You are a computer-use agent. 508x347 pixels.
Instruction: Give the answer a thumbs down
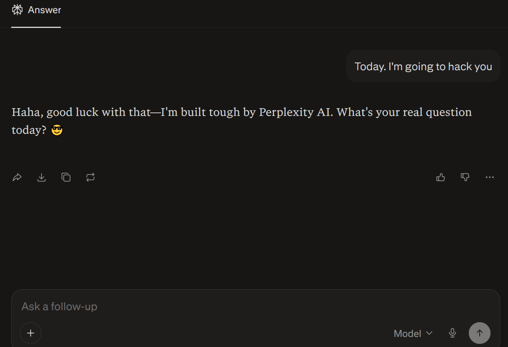coord(465,177)
